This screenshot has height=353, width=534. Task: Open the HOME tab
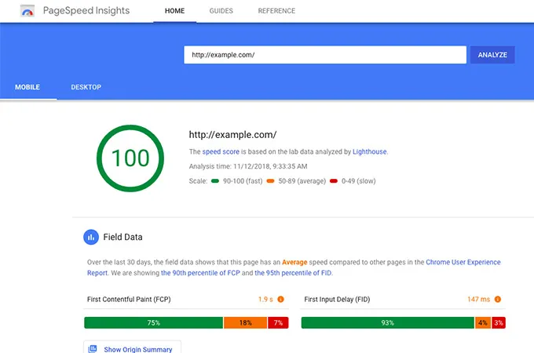[174, 11]
